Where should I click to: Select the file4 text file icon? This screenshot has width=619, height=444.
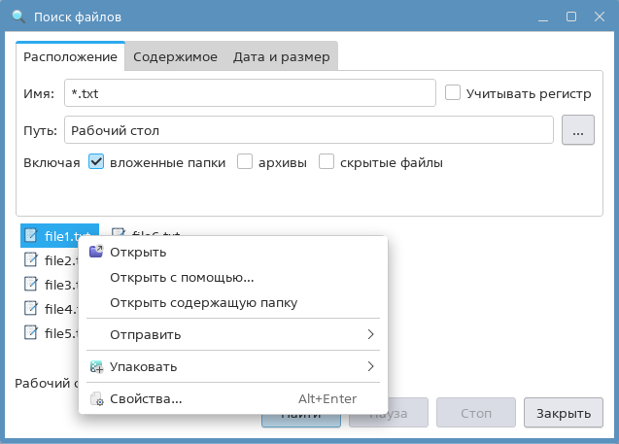pyautogui.click(x=31, y=309)
